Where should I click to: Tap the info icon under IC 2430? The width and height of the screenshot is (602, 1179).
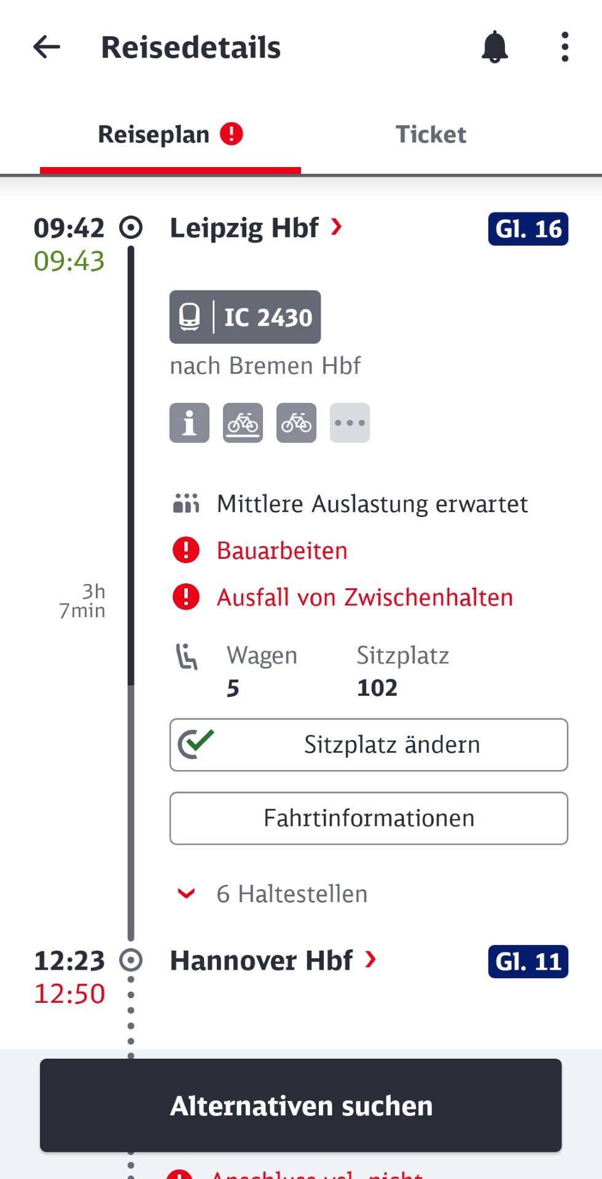[189, 423]
